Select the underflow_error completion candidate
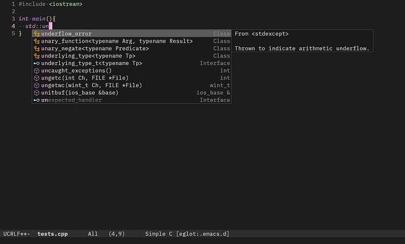 coord(131,34)
